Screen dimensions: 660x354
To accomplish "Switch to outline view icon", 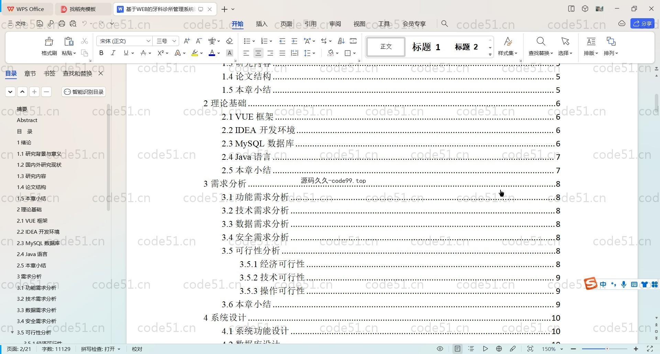I will click(471, 349).
